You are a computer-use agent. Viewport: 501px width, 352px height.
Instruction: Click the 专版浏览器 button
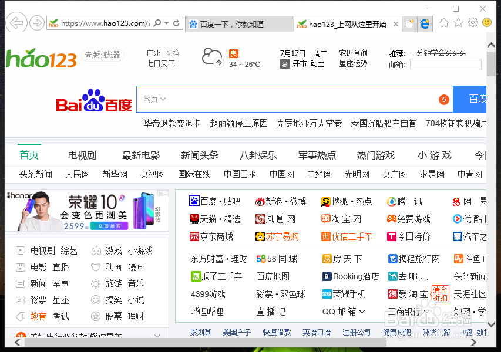click(x=103, y=55)
